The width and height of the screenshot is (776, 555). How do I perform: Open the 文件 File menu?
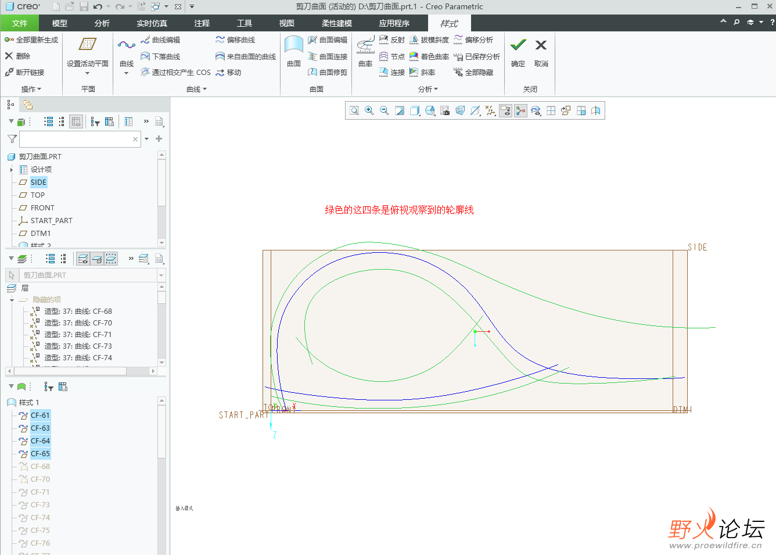pos(20,23)
